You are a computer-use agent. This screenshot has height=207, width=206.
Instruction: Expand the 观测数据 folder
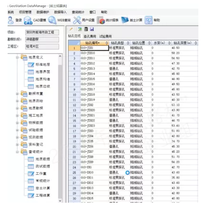point(17,138)
